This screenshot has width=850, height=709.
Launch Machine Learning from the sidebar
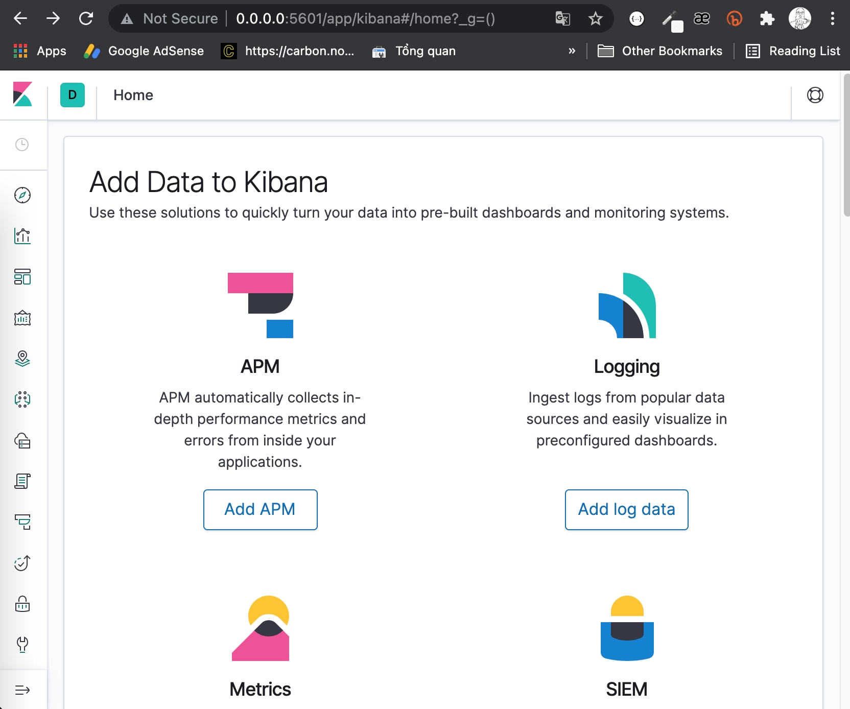[22, 399]
